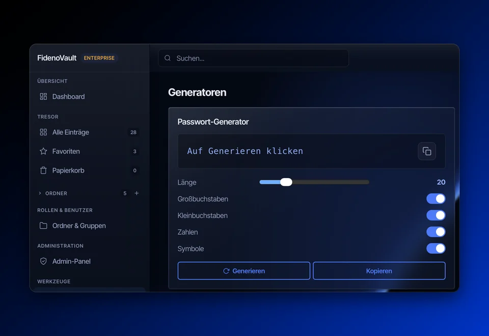Expand the ORDNER section chevron
The width and height of the screenshot is (489, 336).
click(40, 193)
